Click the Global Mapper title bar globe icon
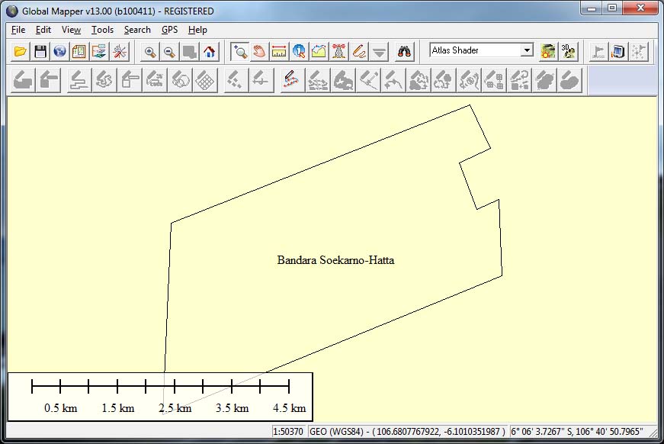Image resolution: width=664 pixels, height=444 pixels. tap(12, 11)
